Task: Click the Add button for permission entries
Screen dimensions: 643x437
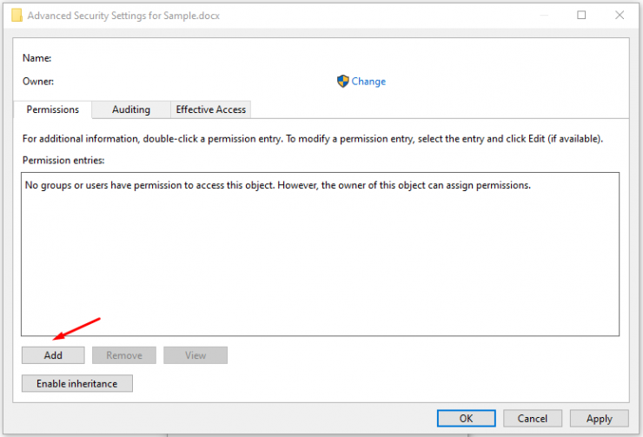Action: 53,355
